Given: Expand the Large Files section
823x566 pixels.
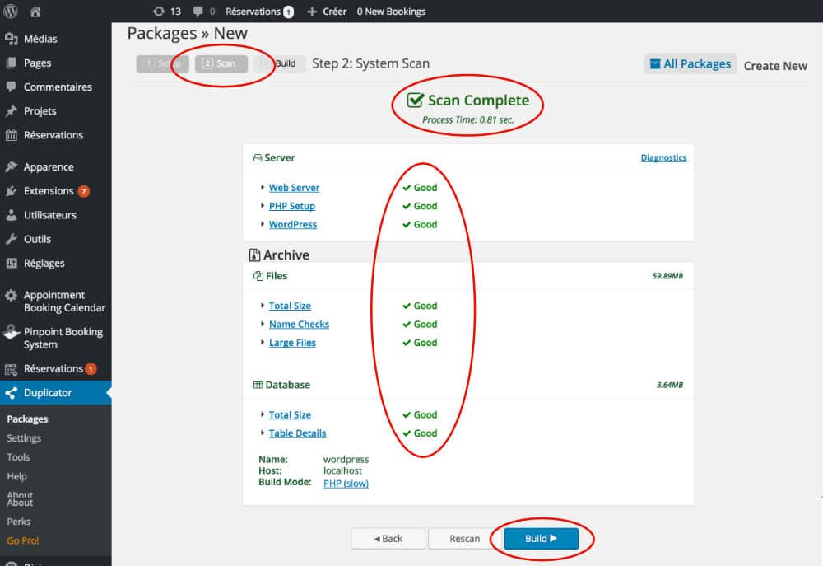Looking at the screenshot, I should point(291,343).
